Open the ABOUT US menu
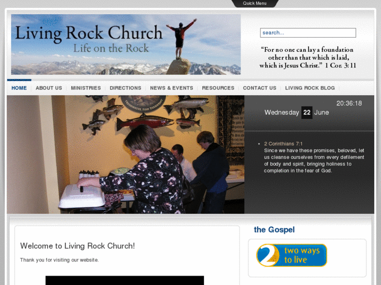The width and height of the screenshot is (381, 285). click(49, 88)
